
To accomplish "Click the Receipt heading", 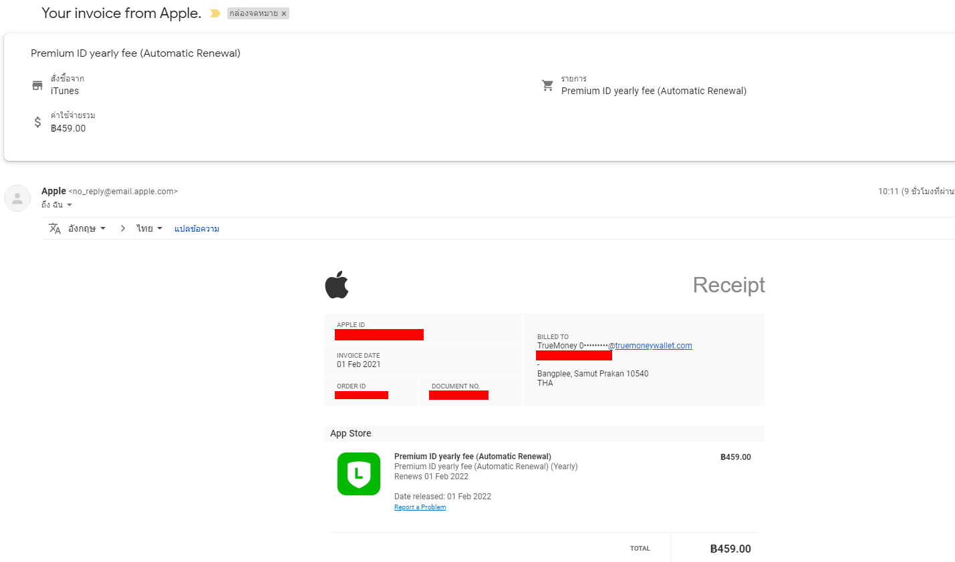I will pyautogui.click(x=728, y=285).
